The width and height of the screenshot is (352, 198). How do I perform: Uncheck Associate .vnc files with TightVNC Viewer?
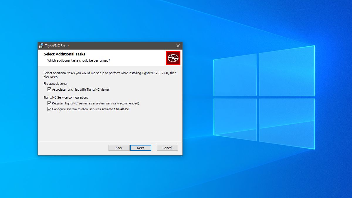(x=49, y=89)
